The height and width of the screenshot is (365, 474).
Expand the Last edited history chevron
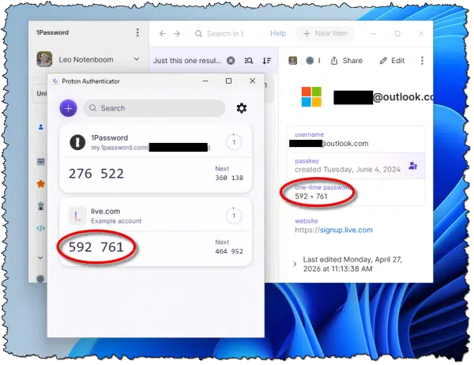click(x=295, y=264)
